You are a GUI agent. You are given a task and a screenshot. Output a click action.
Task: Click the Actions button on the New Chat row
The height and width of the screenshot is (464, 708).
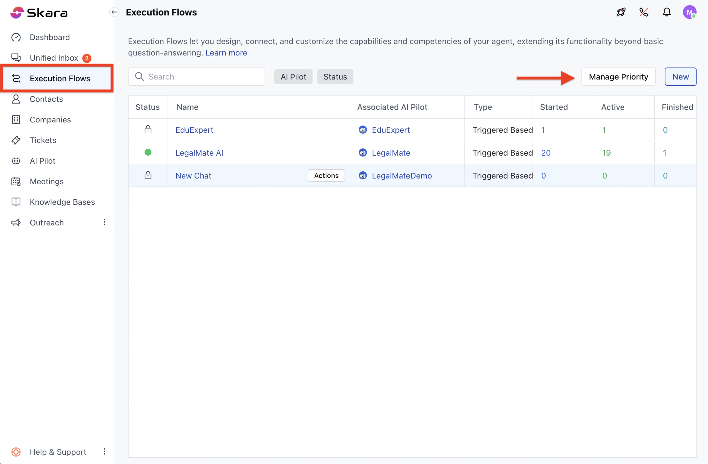tap(326, 175)
